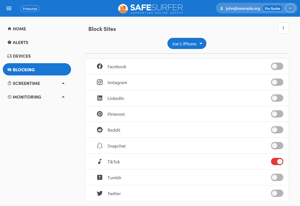Image resolution: width=300 pixels, height=206 pixels.
Task: Click the TikTok label text
Action: [x=114, y=162]
